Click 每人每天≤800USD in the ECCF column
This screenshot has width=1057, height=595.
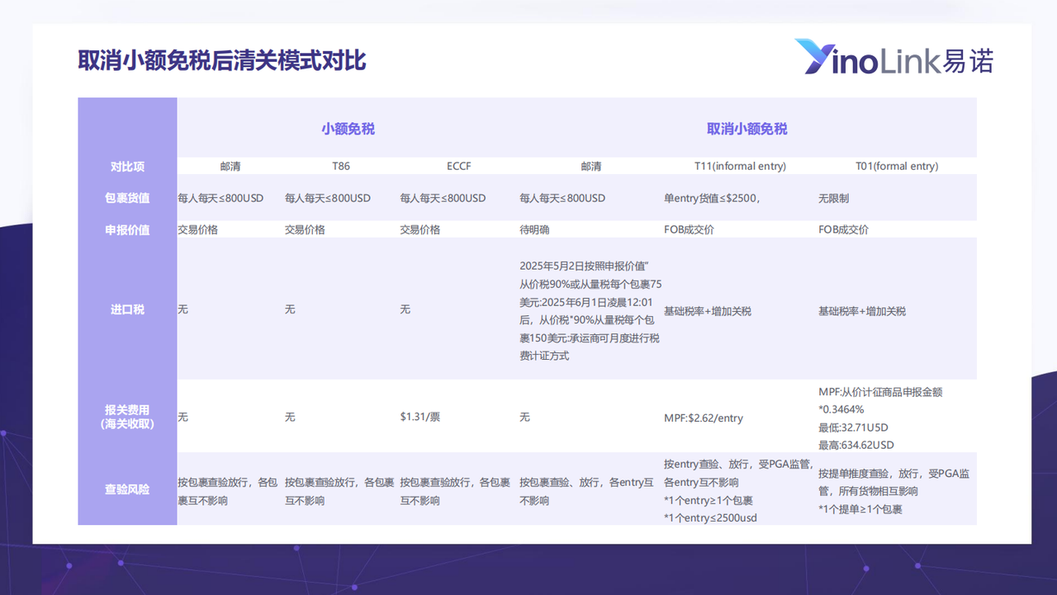(x=443, y=198)
